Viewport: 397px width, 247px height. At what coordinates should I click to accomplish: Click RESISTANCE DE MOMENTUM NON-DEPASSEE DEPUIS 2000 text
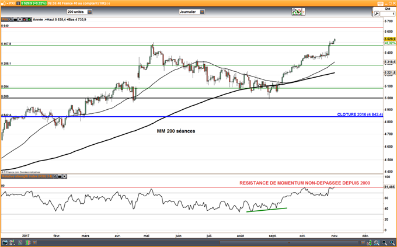coord(305,183)
